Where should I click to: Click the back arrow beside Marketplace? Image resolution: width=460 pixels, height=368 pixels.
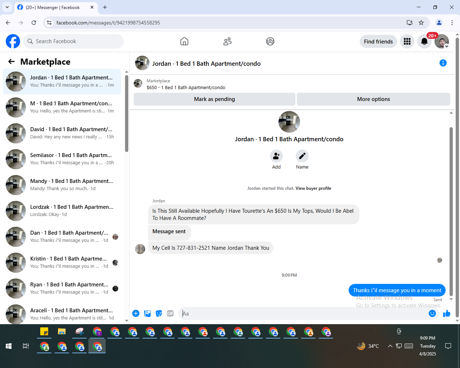pyautogui.click(x=11, y=61)
